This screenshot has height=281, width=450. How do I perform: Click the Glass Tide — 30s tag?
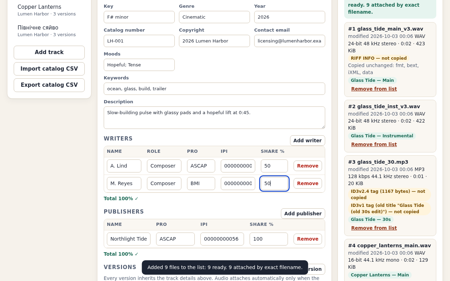(x=371, y=220)
